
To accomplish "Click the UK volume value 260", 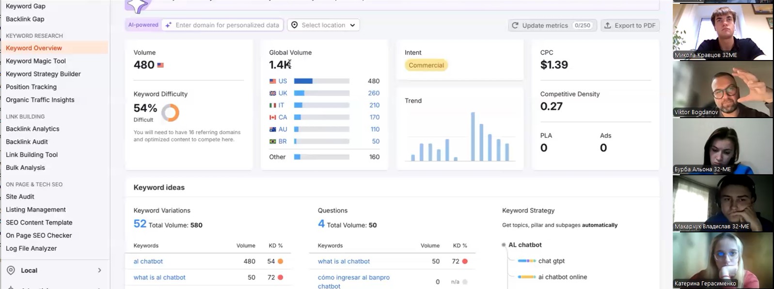I will coord(374,93).
